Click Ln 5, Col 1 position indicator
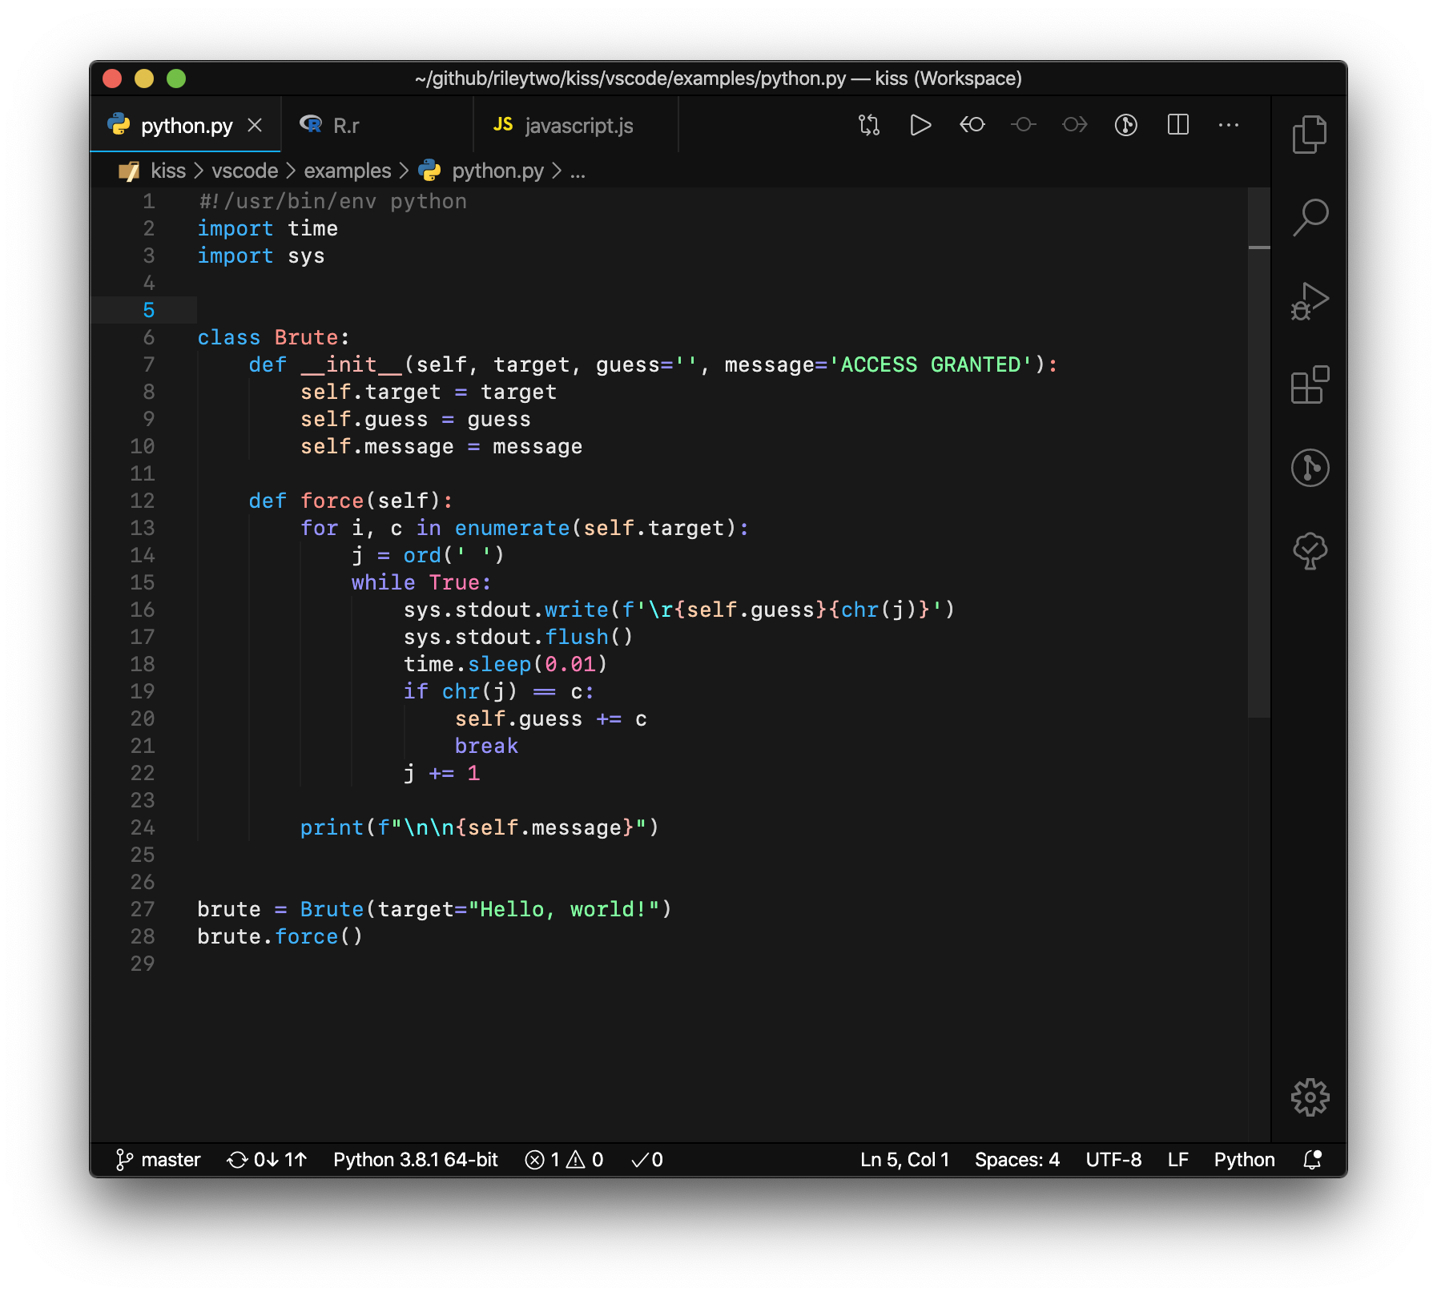This screenshot has height=1296, width=1437. pos(904,1160)
